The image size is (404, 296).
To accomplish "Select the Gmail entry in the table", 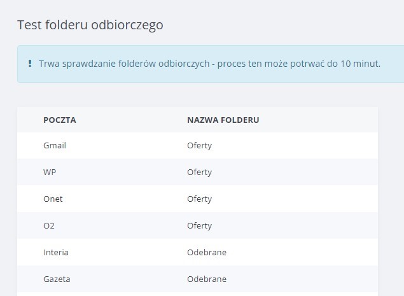I will coord(55,145).
